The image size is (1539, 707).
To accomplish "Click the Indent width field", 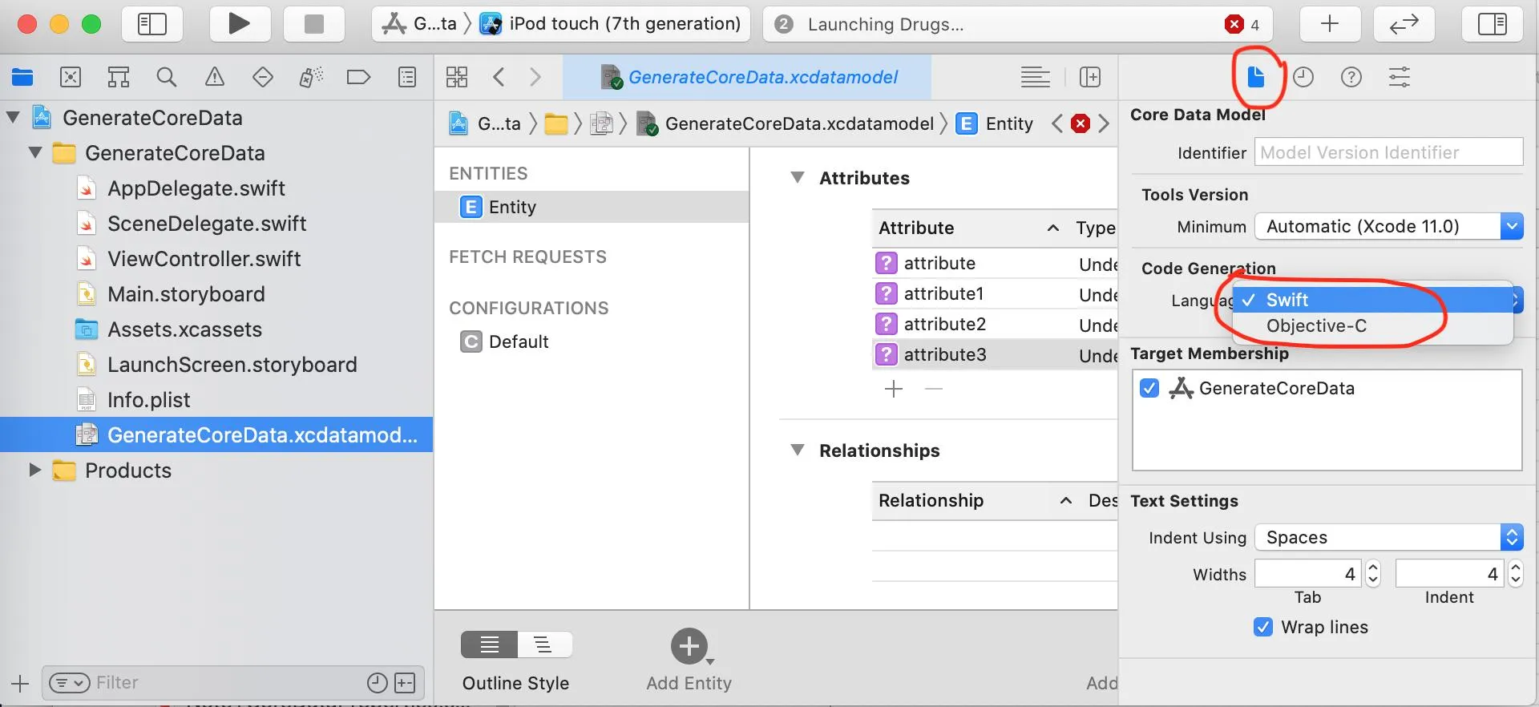I will 1450,574.
